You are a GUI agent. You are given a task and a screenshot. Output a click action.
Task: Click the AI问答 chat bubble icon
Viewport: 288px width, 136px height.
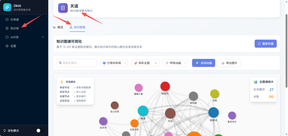pos(7,37)
